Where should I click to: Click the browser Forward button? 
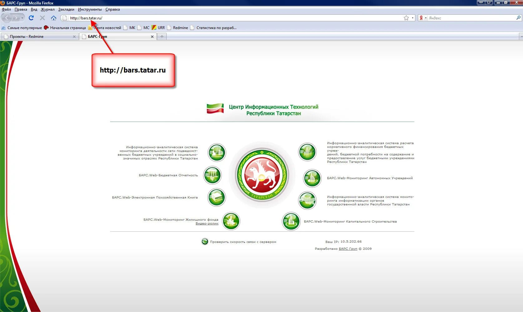16,18
